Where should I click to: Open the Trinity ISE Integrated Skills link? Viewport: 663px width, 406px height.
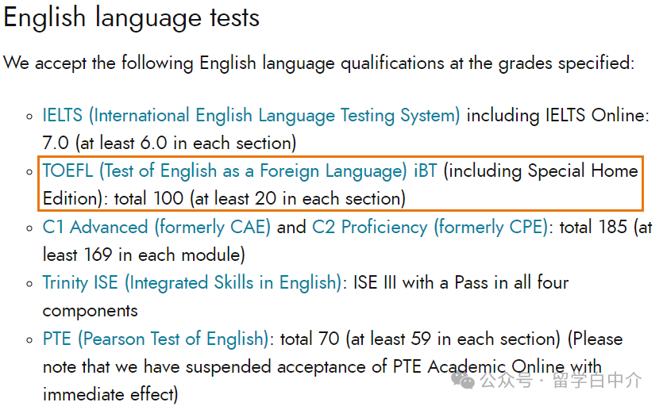pyautogui.click(x=192, y=282)
